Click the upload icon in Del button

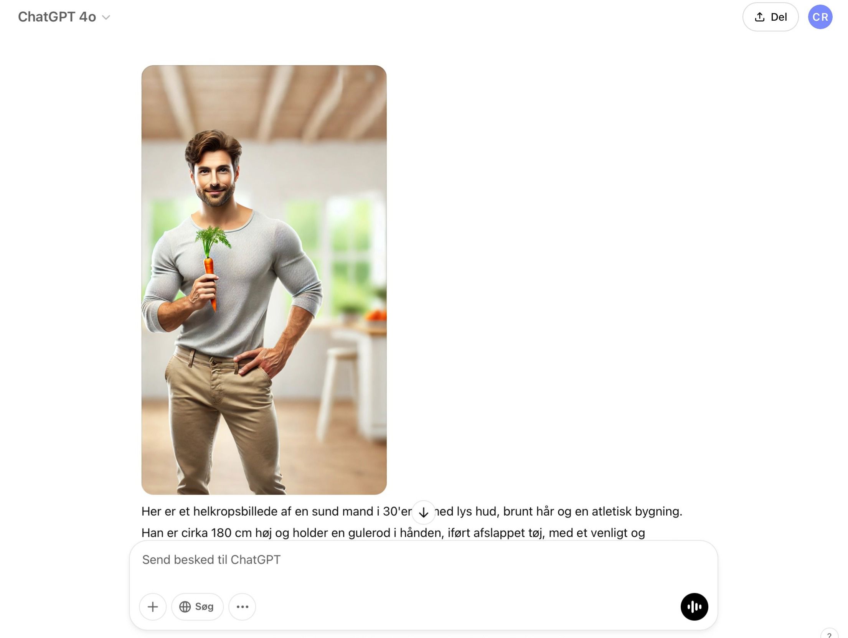coord(760,17)
